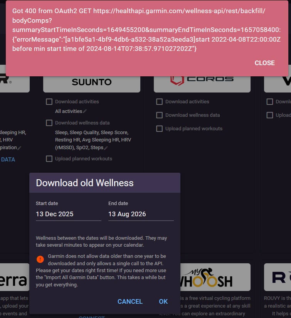Enable COROS Upload planned workouts checkbox
The width and height of the screenshot is (291, 318).
point(160,129)
